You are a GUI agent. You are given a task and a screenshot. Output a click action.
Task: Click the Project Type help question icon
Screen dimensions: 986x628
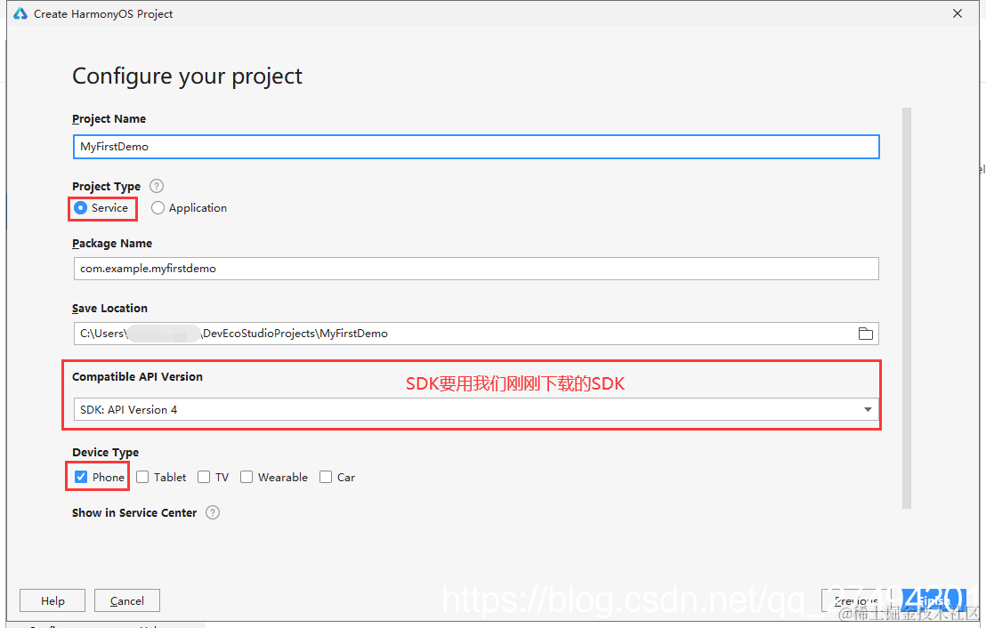157,186
